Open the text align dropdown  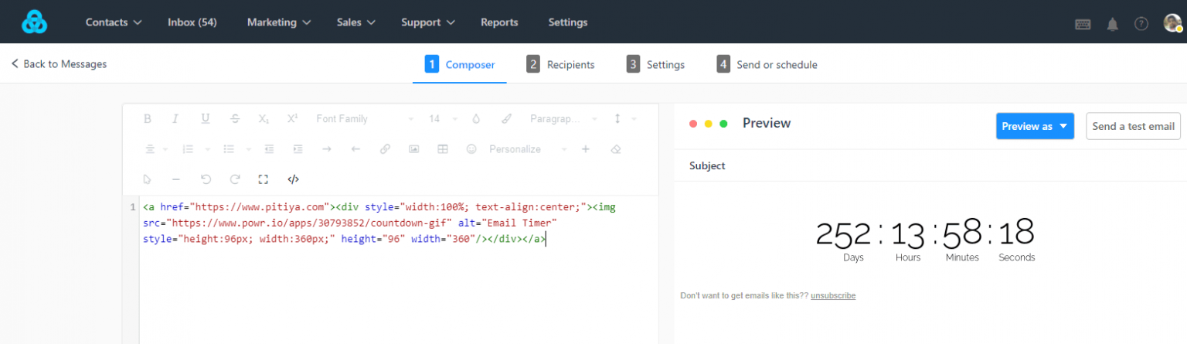click(157, 149)
